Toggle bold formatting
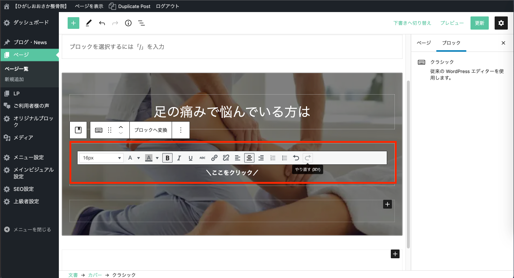The height and width of the screenshot is (278, 514). (x=167, y=158)
